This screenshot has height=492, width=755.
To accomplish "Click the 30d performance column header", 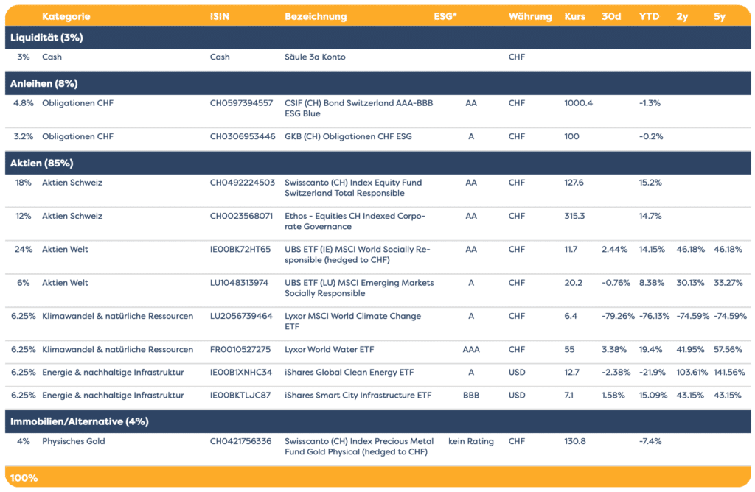I will tap(611, 16).
